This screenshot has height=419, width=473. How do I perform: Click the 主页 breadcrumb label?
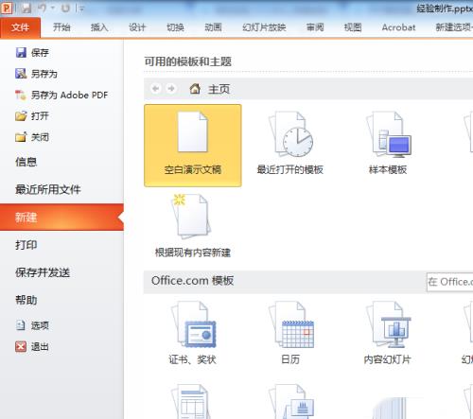pyautogui.click(x=219, y=89)
